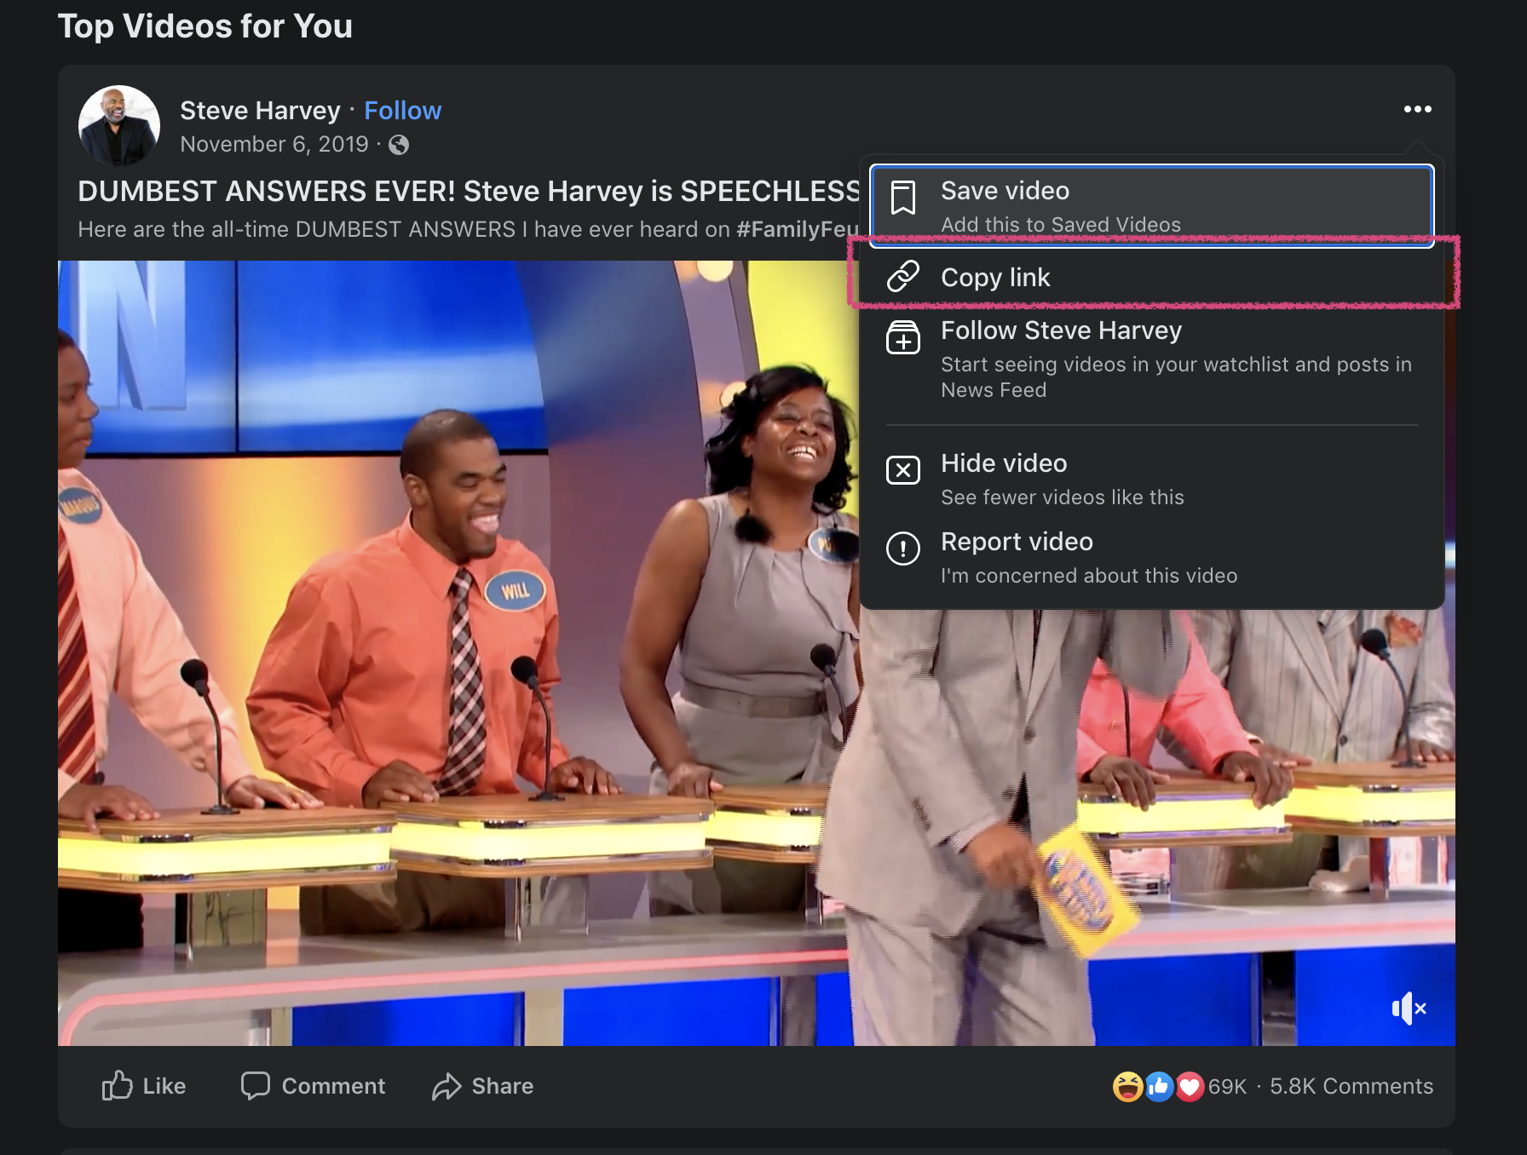
Task: Click the chain link icon
Action: (903, 277)
